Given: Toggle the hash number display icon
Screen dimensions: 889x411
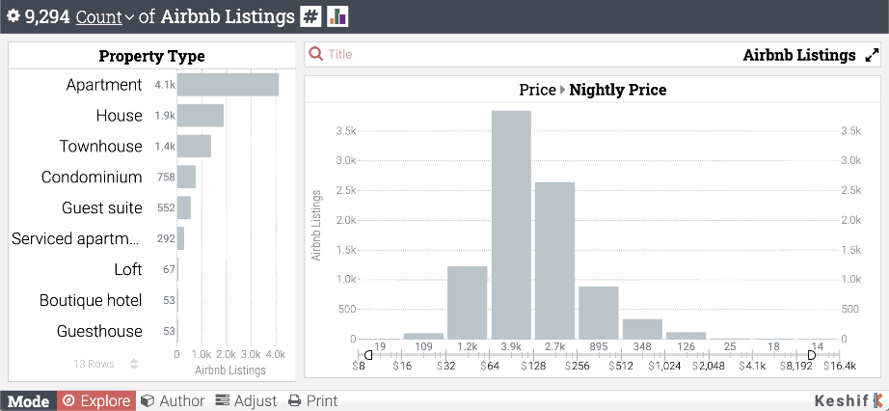Looking at the screenshot, I should (310, 16).
